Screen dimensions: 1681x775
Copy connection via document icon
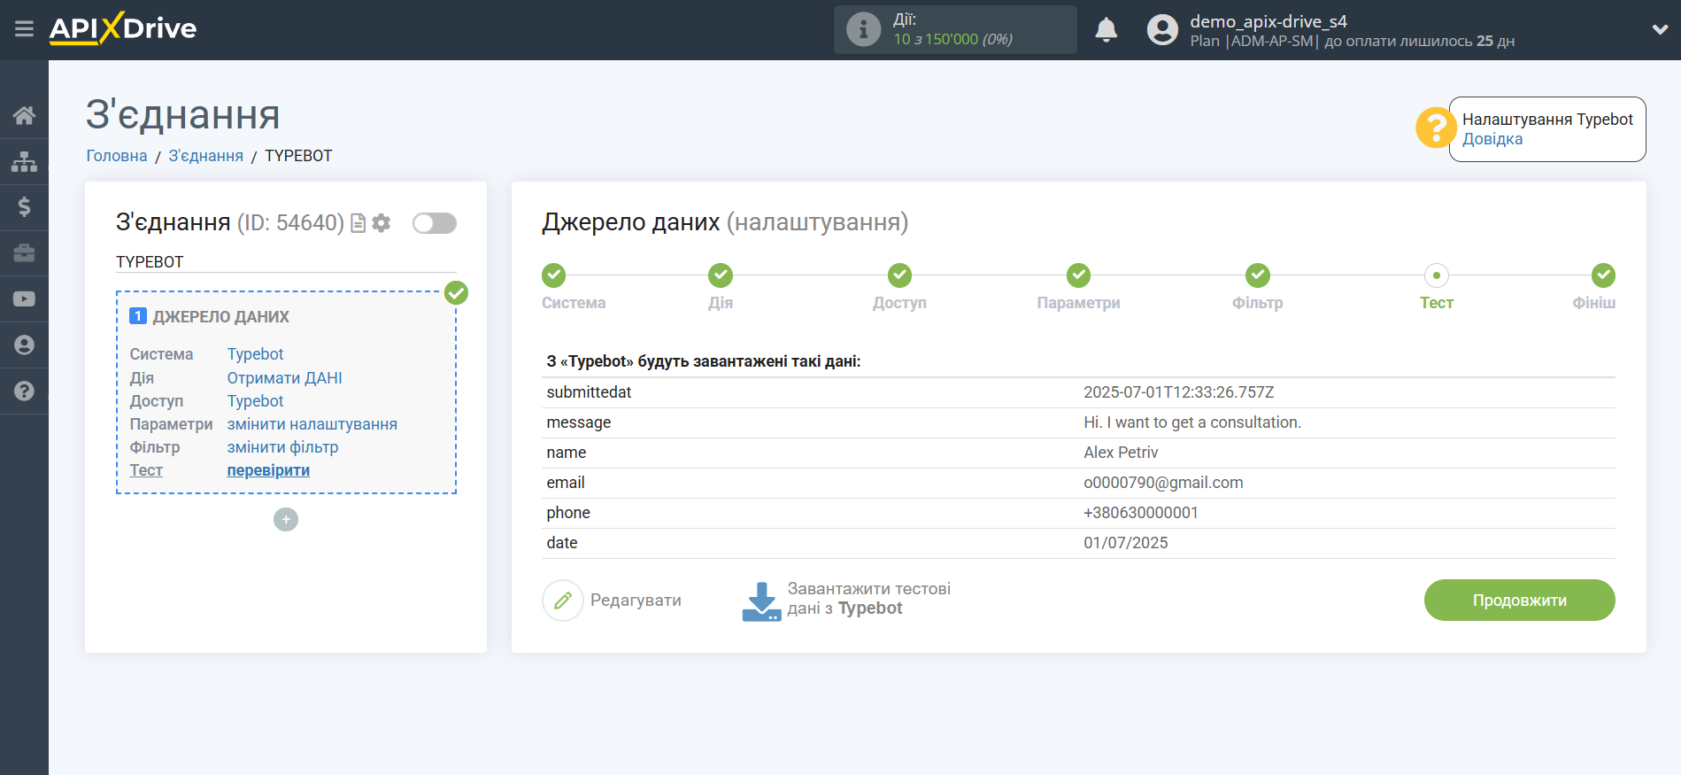tap(359, 223)
